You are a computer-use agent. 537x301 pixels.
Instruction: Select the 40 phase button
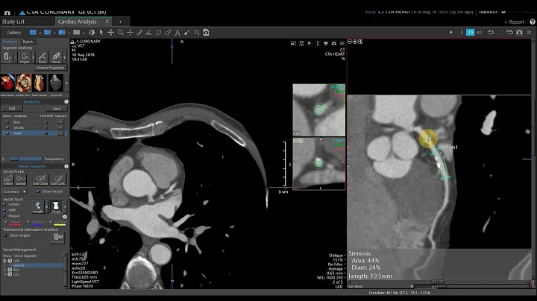[479, 33]
